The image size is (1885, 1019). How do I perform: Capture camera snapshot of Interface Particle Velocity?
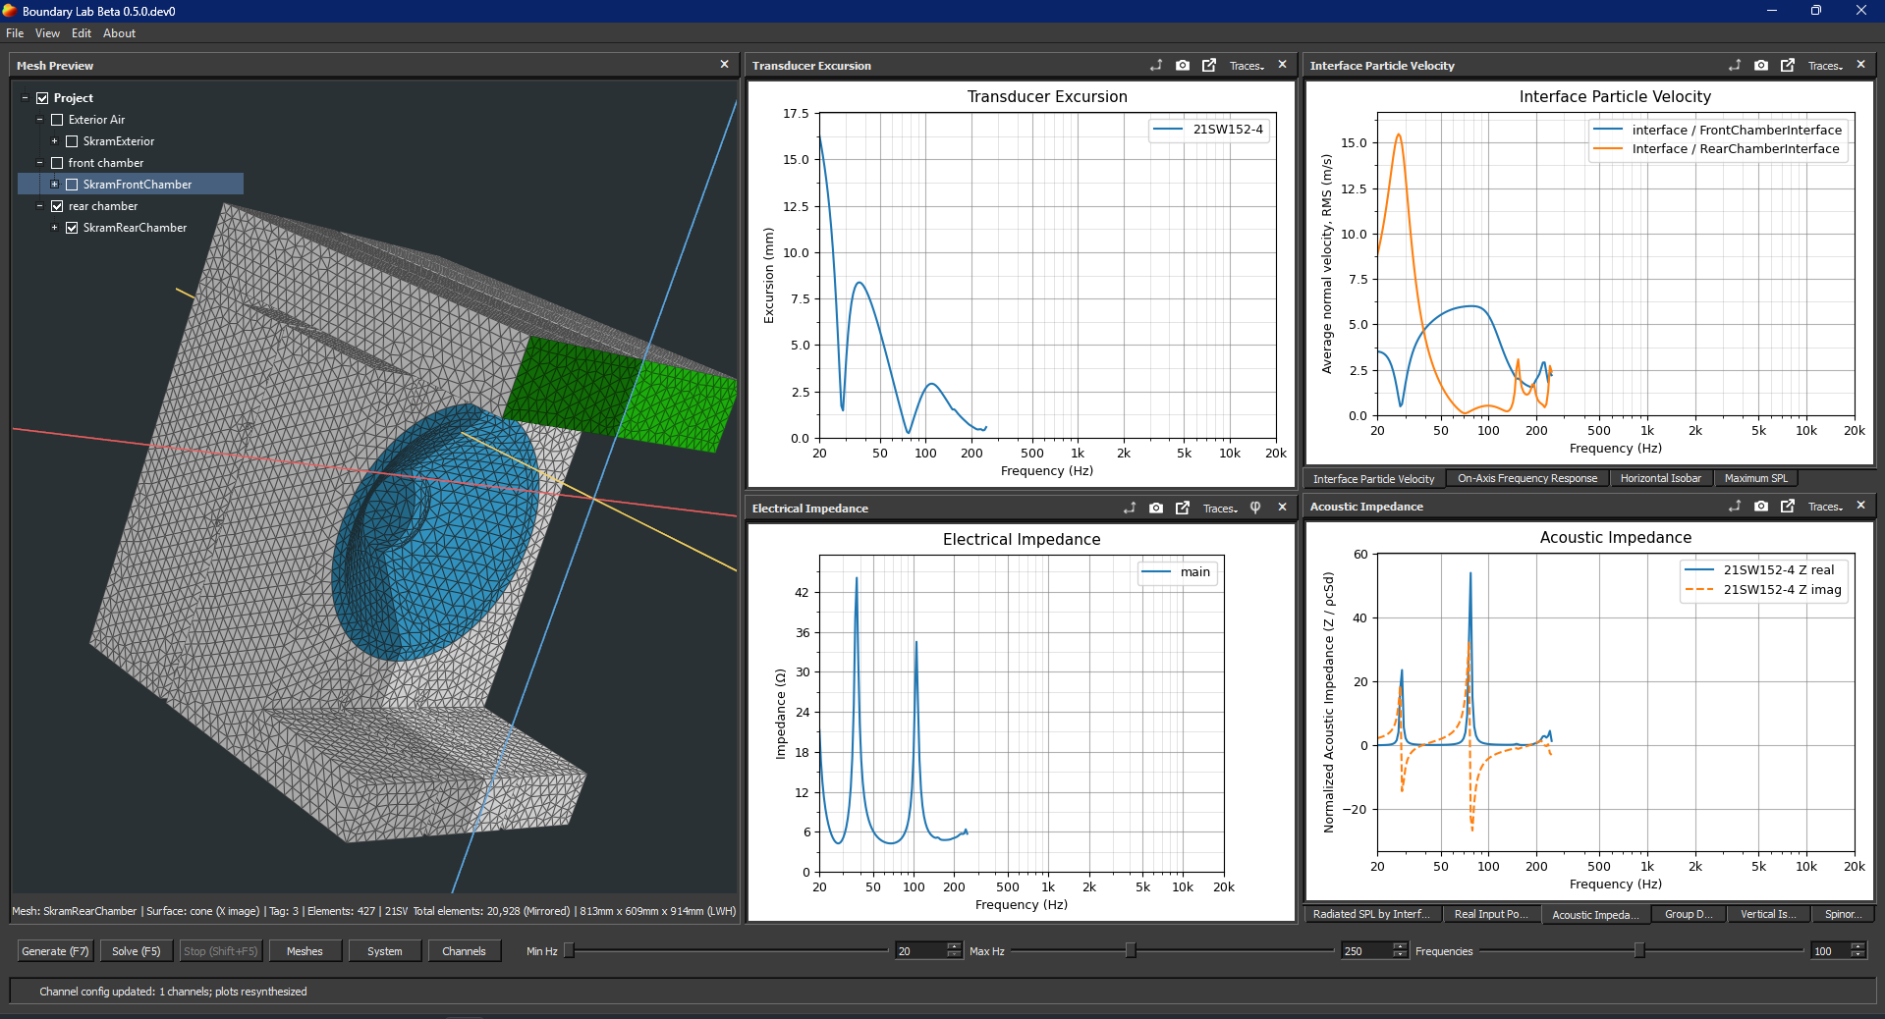click(1761, 65)
